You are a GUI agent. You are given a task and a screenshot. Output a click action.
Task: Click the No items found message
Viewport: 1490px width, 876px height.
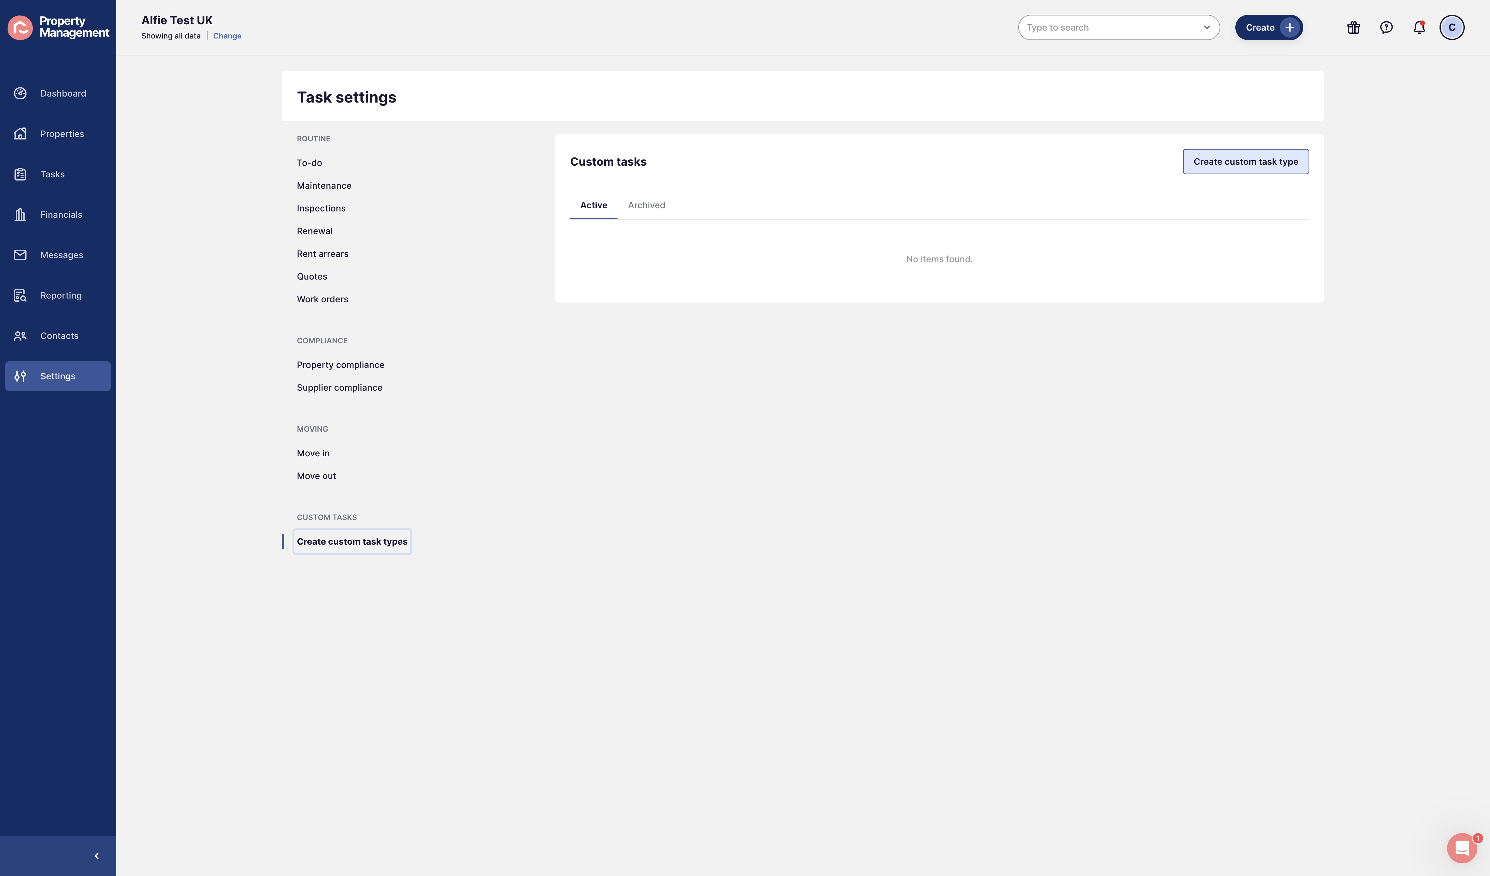point(939,259)
